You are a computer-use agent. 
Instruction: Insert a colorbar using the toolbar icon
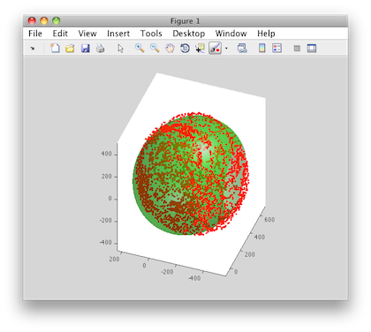pyautogui.click(x=261, y=48)
